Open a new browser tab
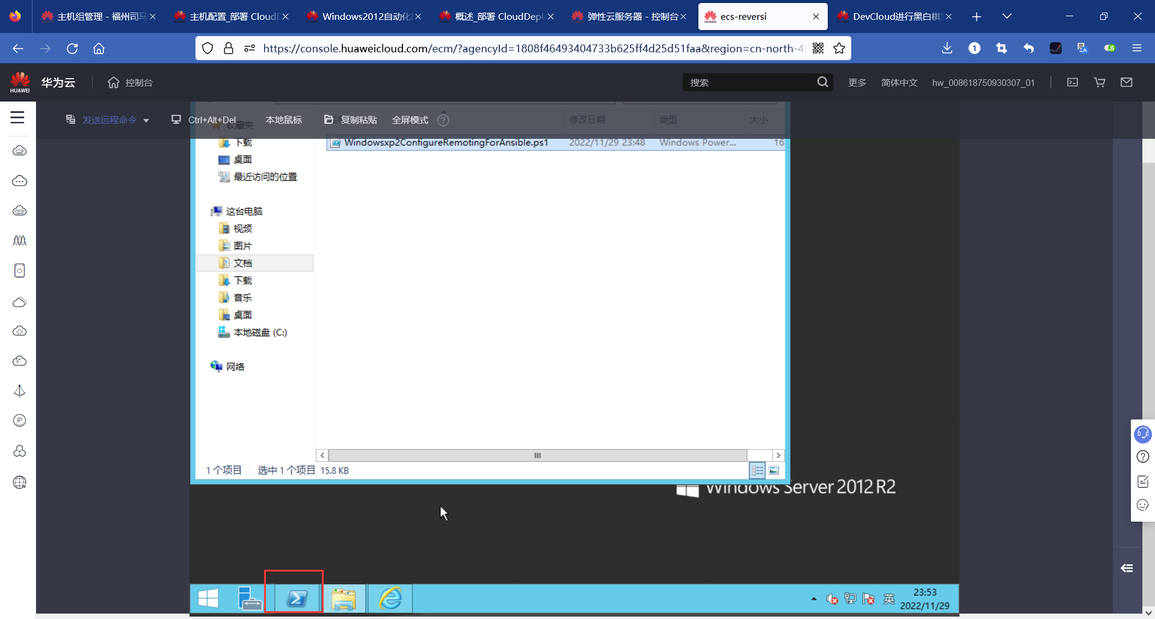1155x619 pixels. [976, 17]
